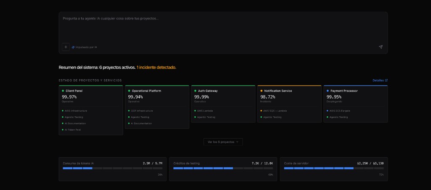Click the Créditos de testing progress bar
Screen dimensions: 431x190
[223, 168]
